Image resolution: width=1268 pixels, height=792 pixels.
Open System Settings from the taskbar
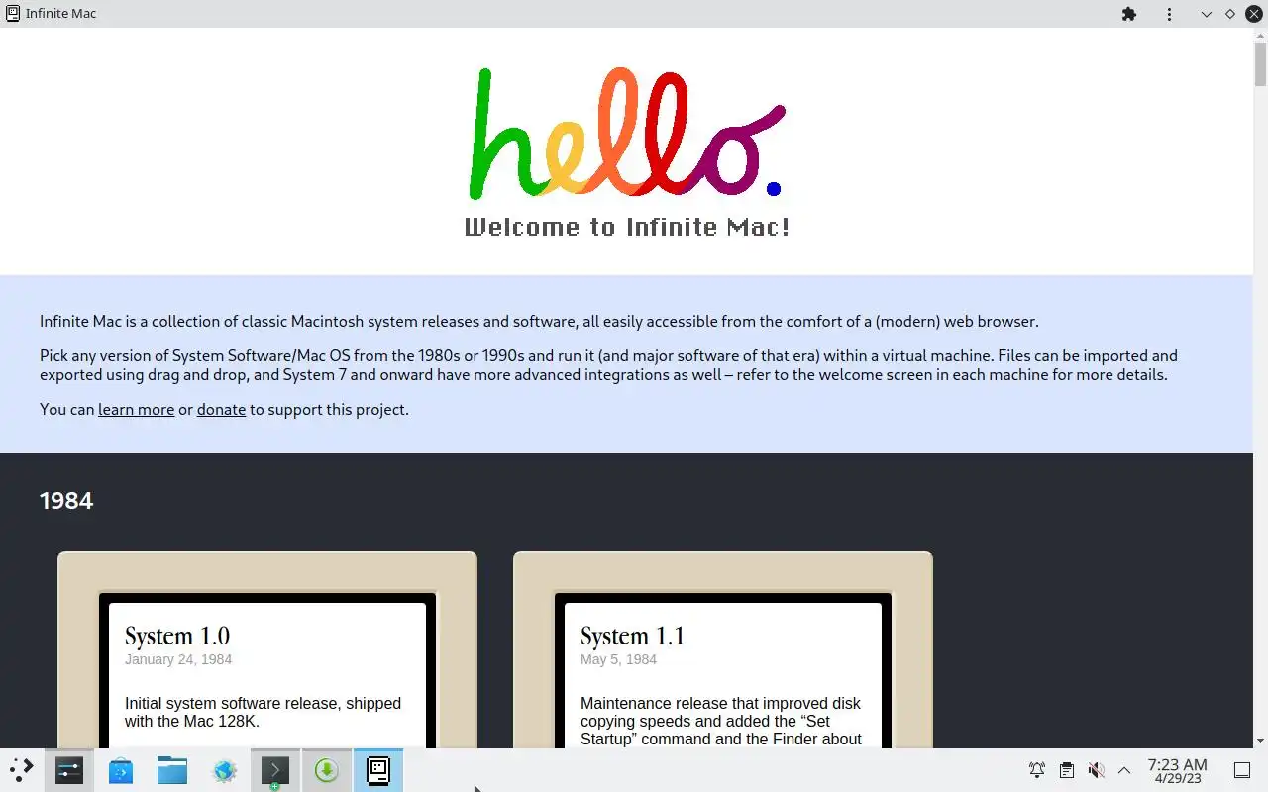pyautogui.click(x=69, y=770)
